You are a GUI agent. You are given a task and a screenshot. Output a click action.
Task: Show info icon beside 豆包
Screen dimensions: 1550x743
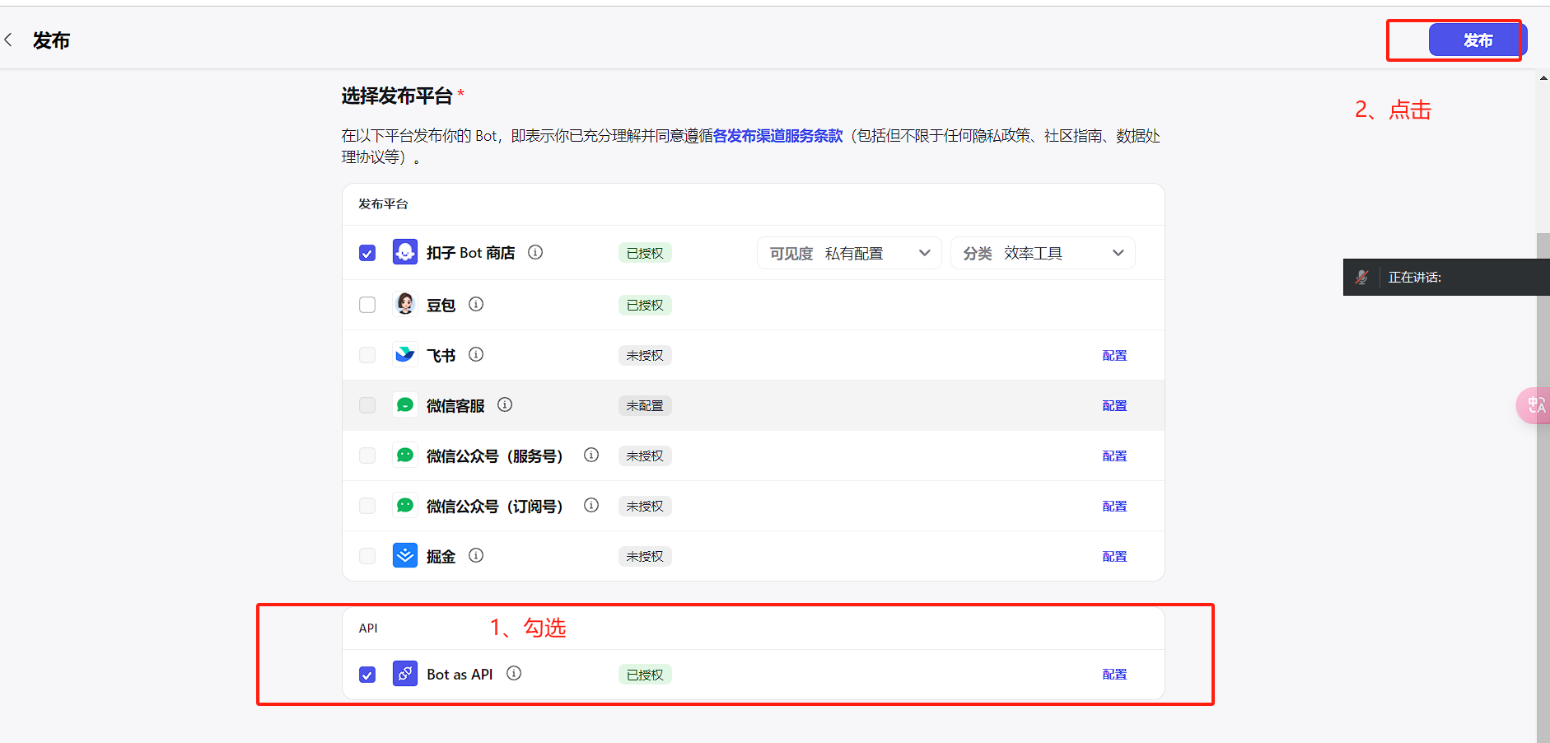[x=476, y=304]
